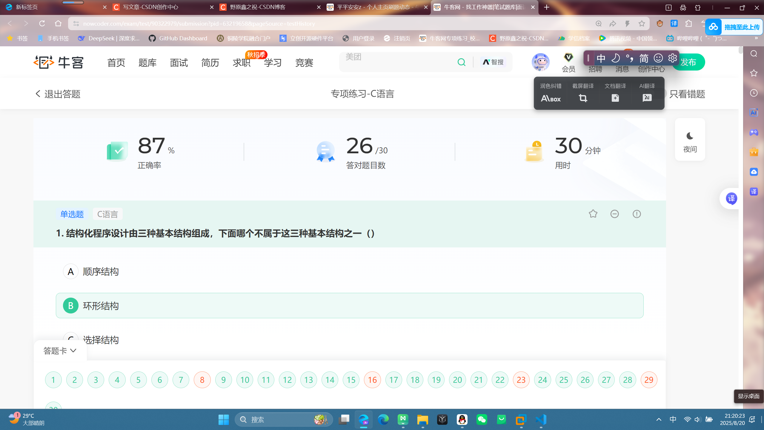This screenshot has width=764, height=430.
Task: Select the 截屏翻译 screenshot translate tool
Action: (x=583, y=93)
